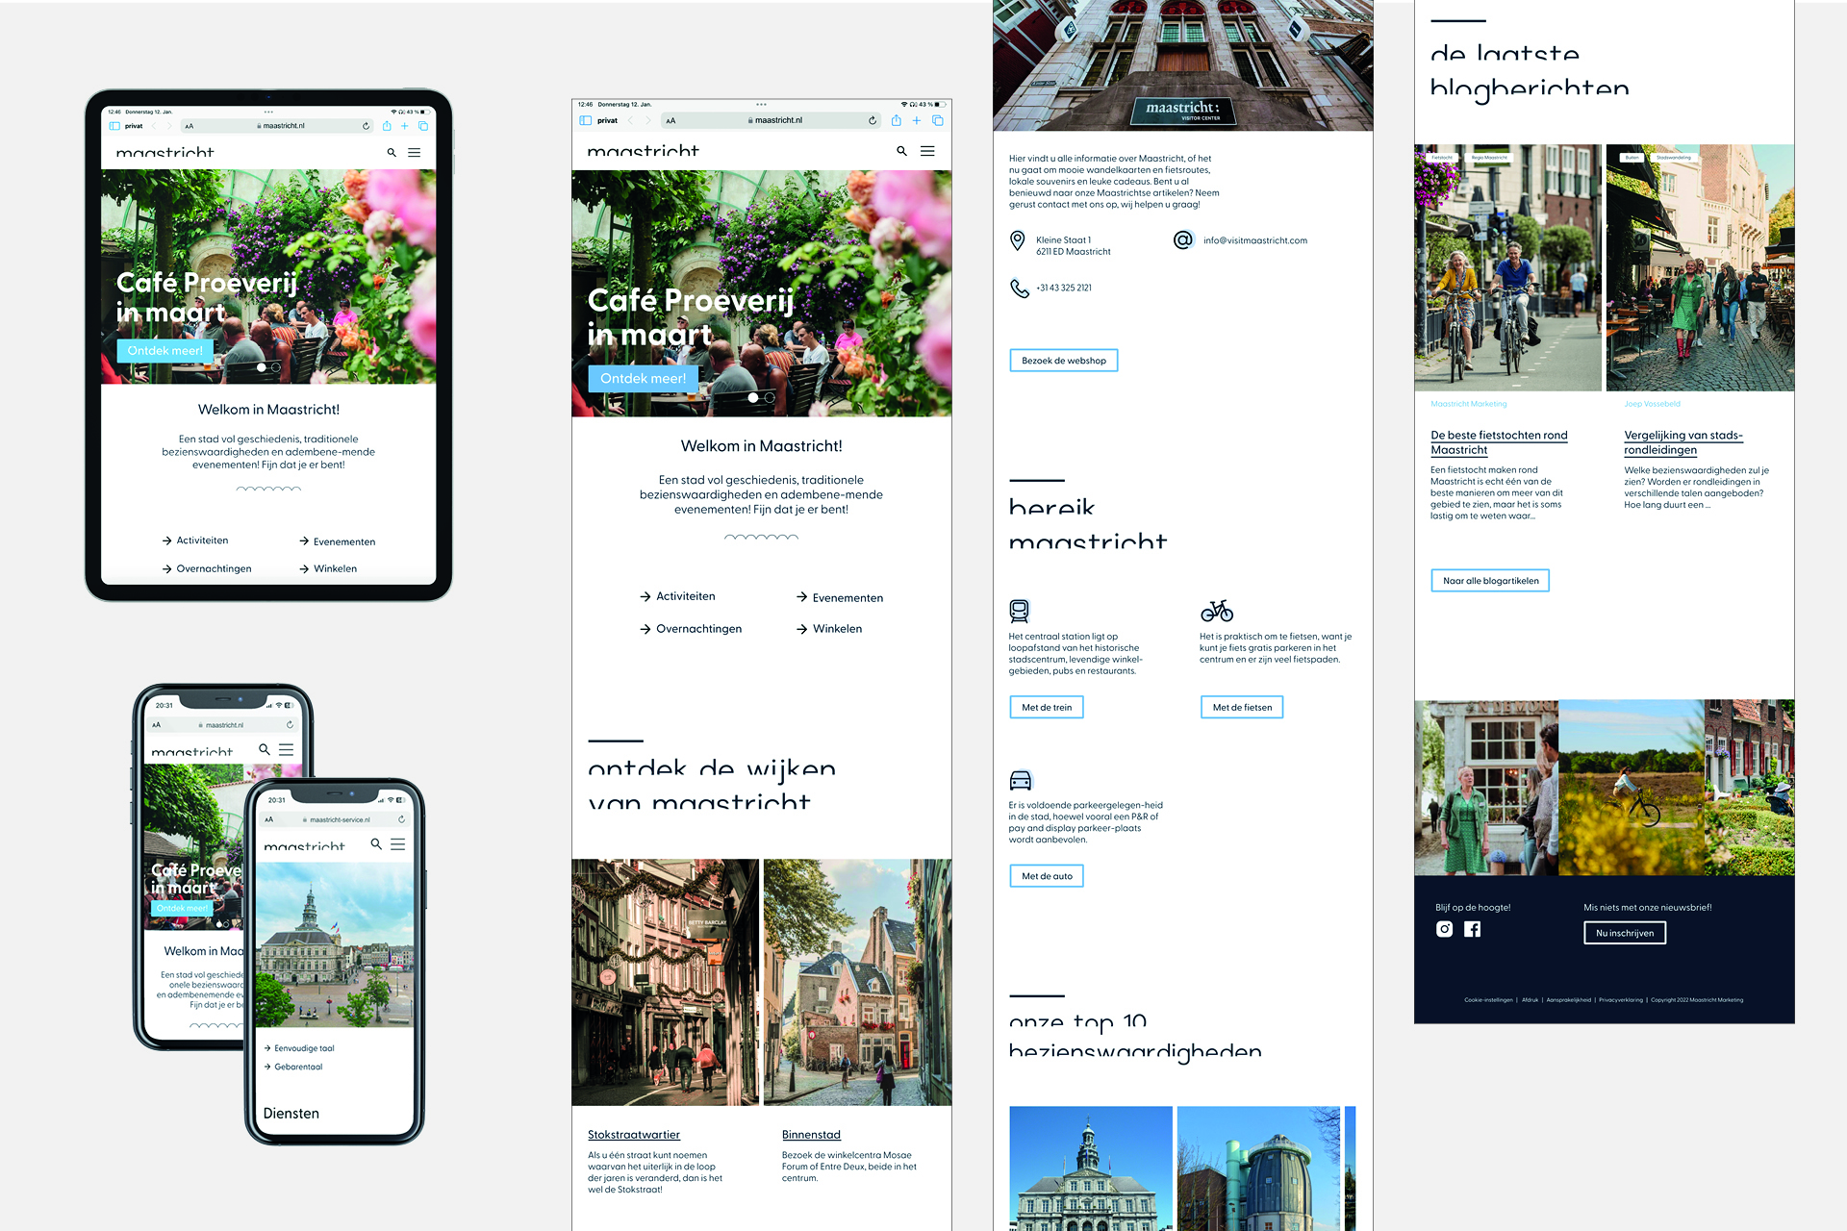Tap 'Eenvoudige taal' link on the front phone

tap(299, 1048)
